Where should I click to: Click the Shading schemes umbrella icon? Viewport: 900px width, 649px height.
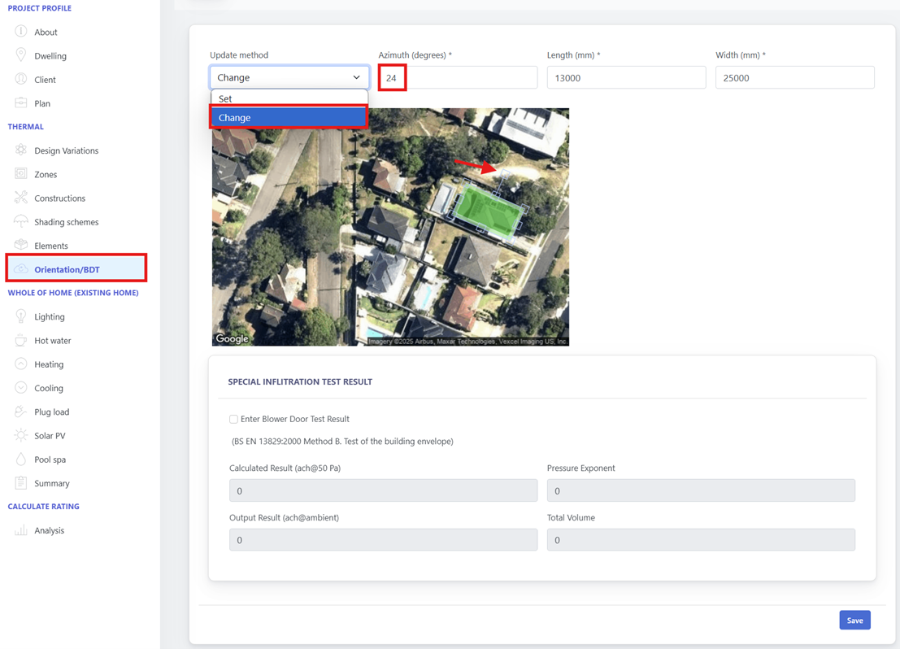(20, 221)
